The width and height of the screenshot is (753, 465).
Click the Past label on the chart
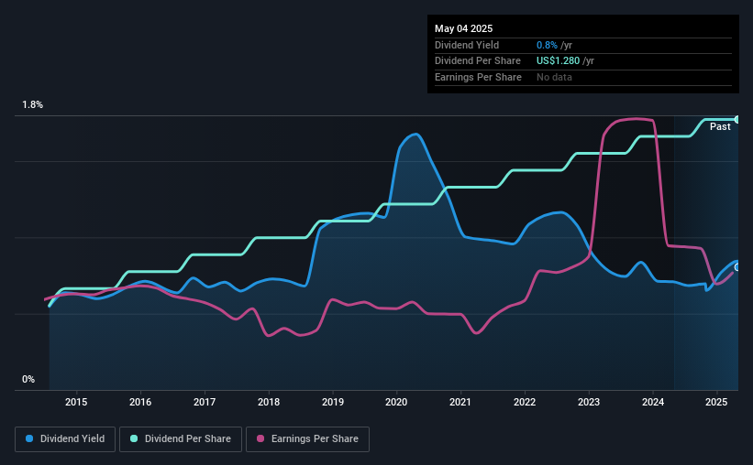coord(720,126)
